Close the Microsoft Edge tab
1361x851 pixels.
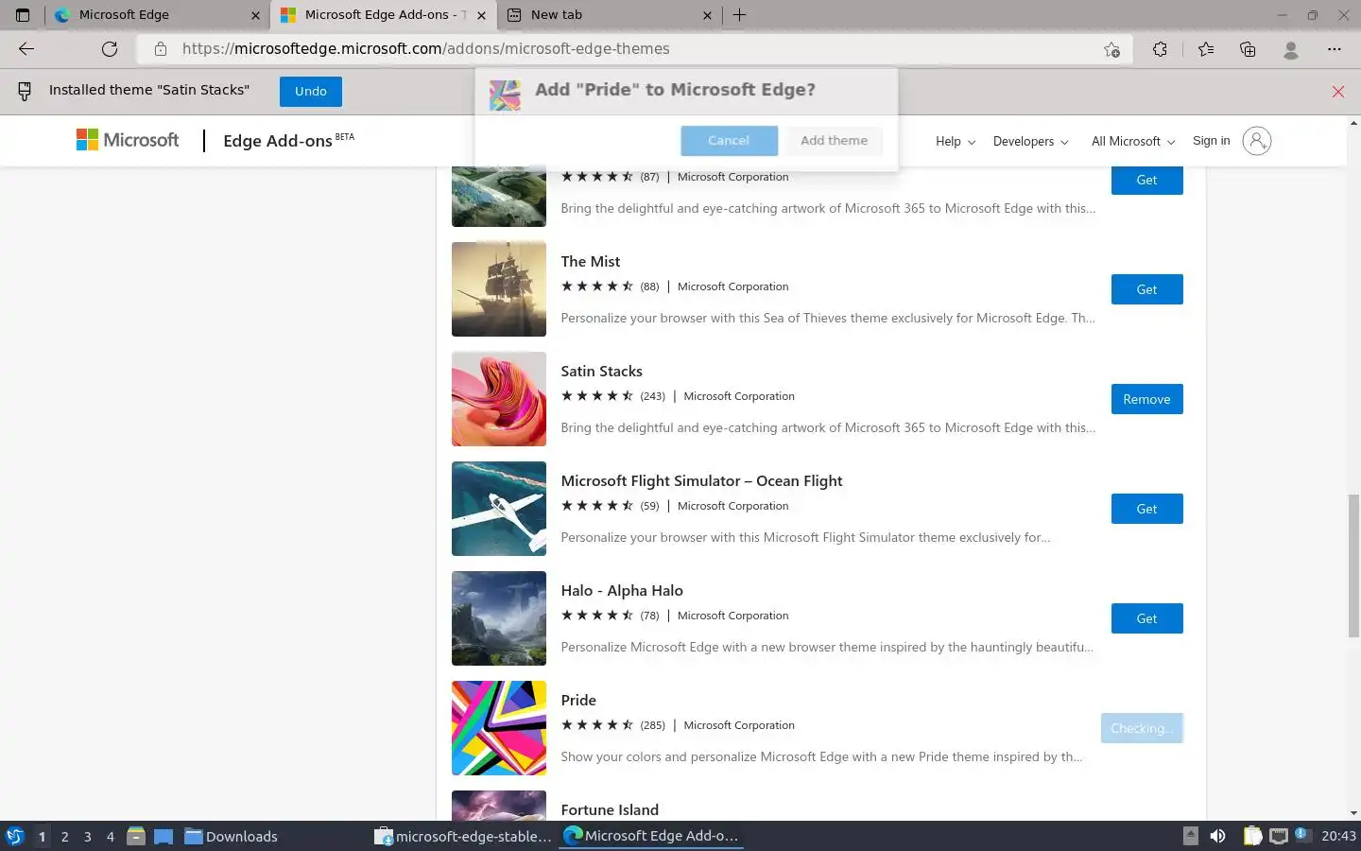point(255,15)
